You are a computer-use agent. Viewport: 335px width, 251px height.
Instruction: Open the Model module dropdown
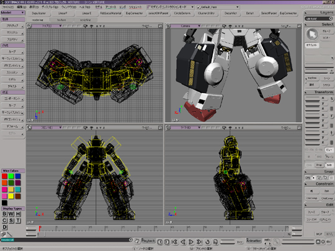[13, 12]
